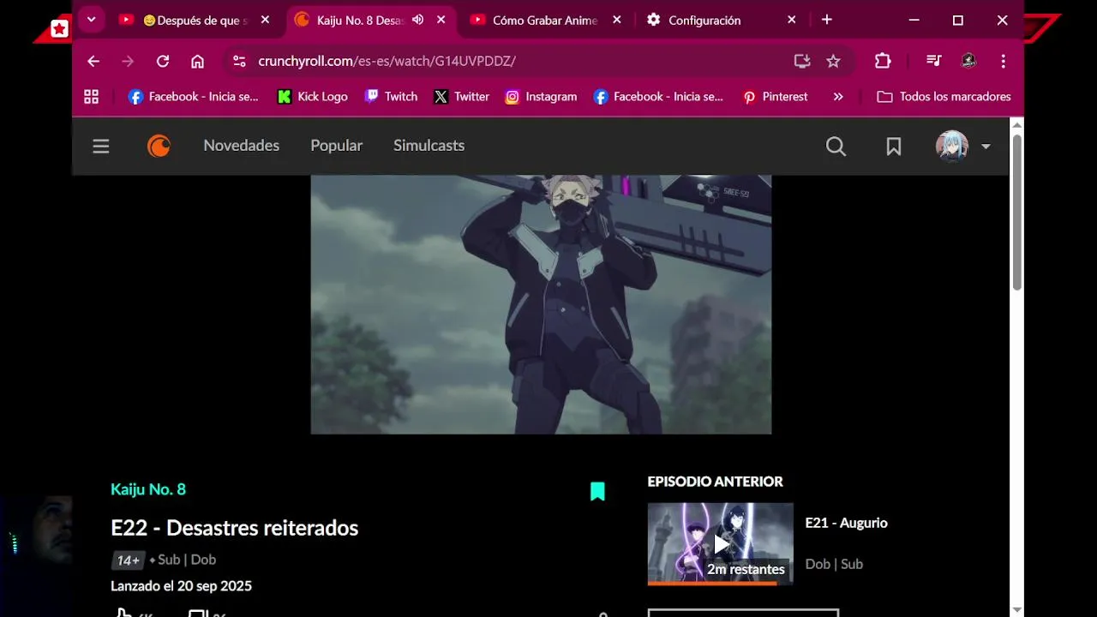Open the media control icon
1097x617 pixels.
point(934,61)
